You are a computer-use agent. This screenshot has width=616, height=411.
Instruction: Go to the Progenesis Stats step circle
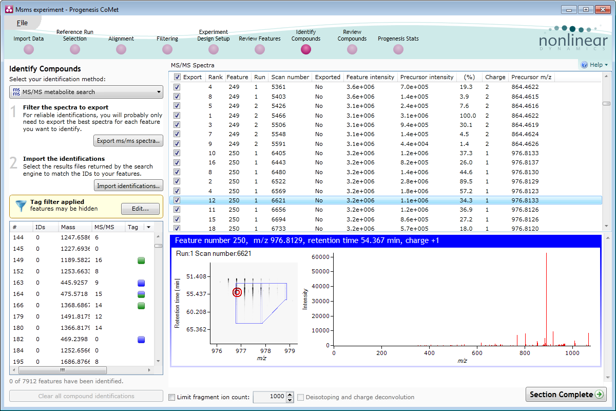(x=398, y=49)
